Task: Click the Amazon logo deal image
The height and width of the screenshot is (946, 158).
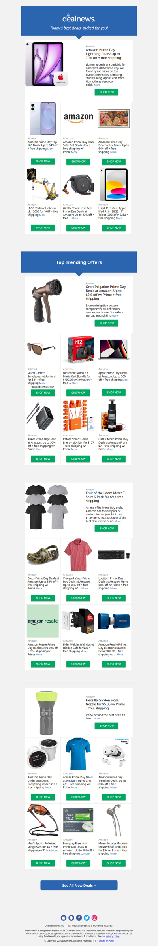Action: click(x=79, y=118)
